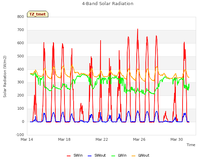Click the Mar 18 x-axis label

tap(64, 139)
